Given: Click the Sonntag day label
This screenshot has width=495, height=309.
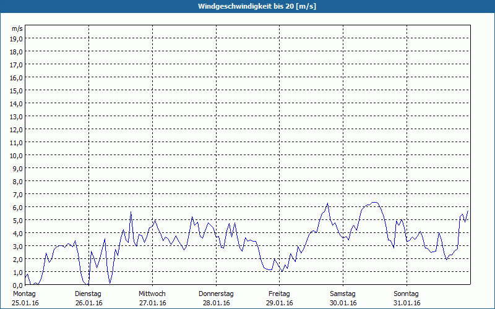Looking at the screenshot, I should 407,294.
